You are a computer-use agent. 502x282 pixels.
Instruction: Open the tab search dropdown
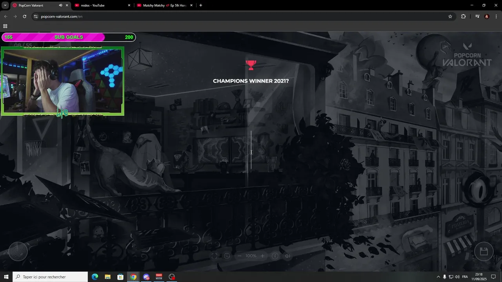tap(5, 5)
